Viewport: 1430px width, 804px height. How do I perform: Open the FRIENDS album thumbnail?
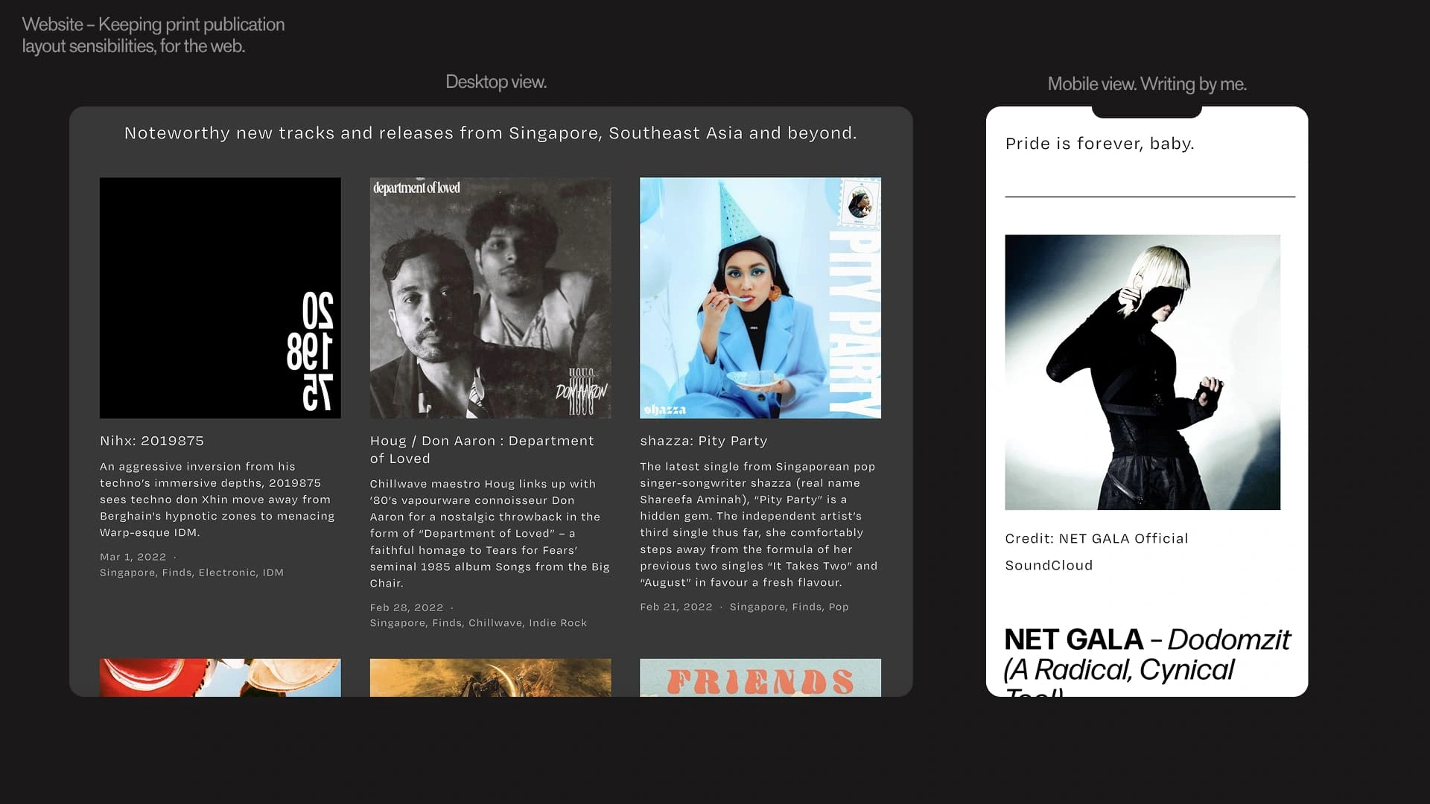760,677
